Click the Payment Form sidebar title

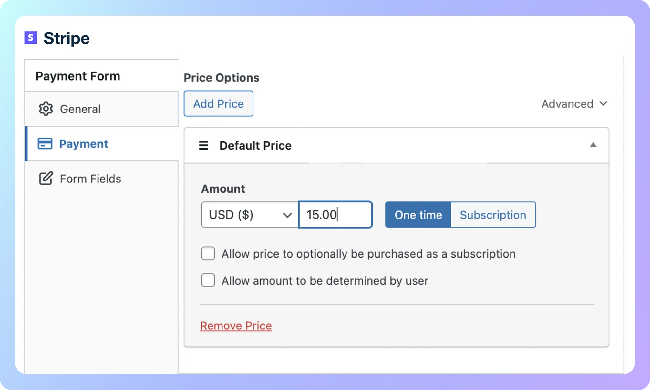[78, 76]
